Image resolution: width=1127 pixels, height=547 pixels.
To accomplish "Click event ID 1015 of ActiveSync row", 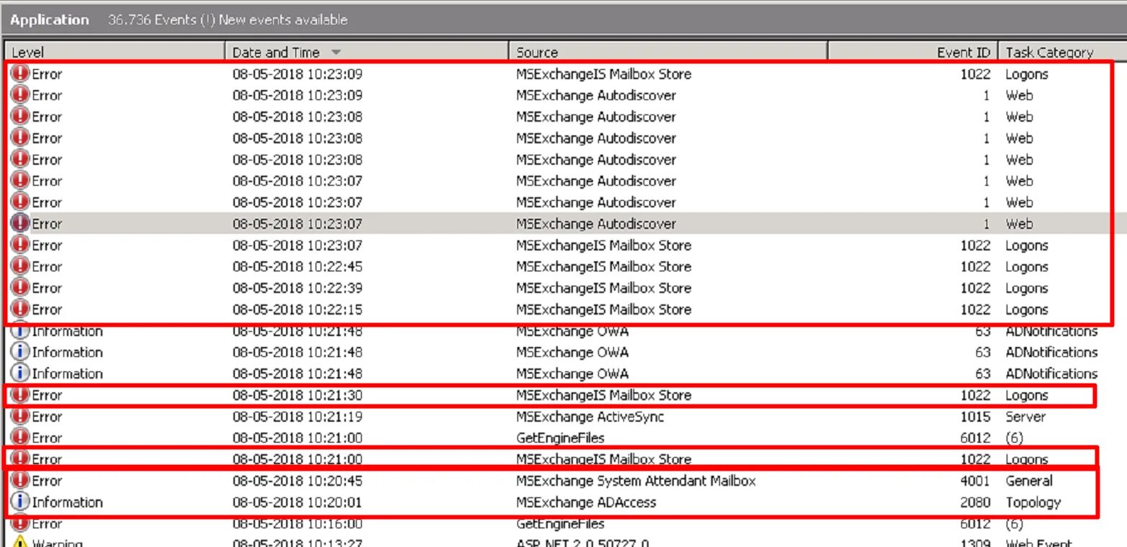I will pyautogui.click(x=975, y=417).
